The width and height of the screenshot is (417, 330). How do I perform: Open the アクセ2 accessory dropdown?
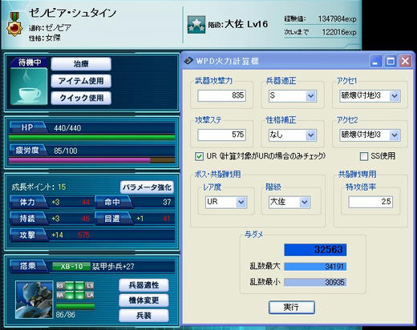[x=370, y=135]
